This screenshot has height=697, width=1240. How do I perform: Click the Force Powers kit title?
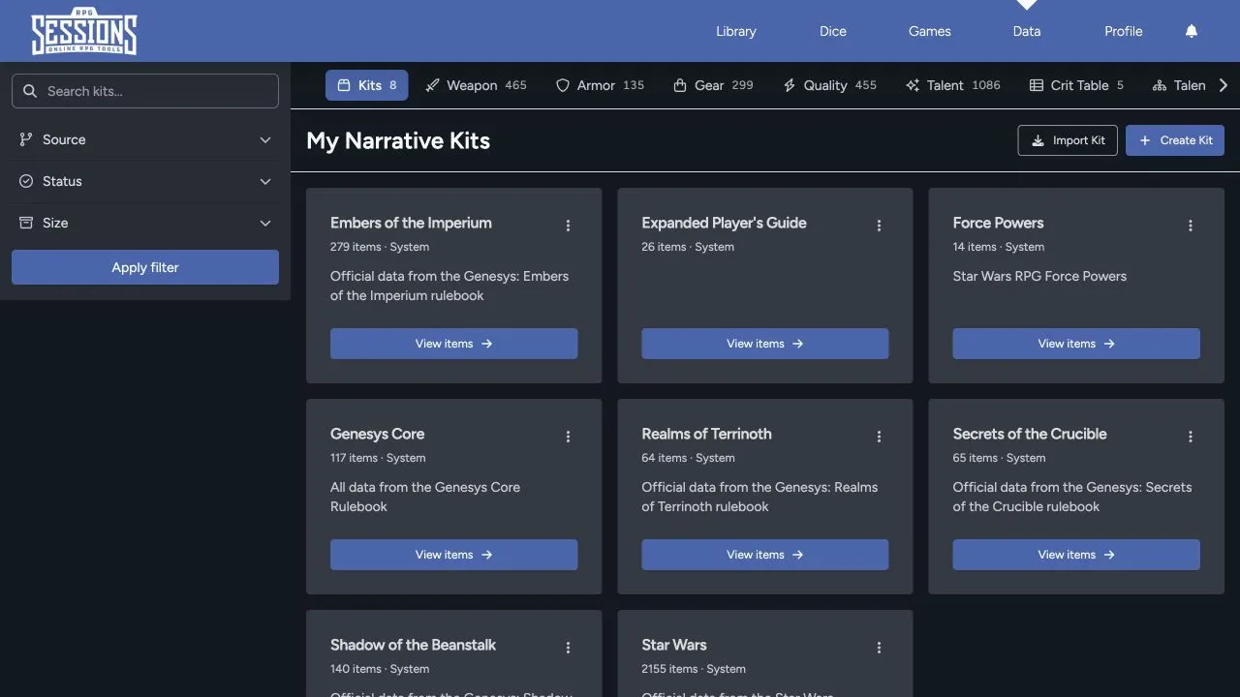998,223
